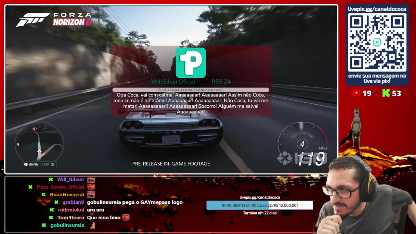Click the standing animal mascot
Screen dimensions: 416x234
click(x=357, y=127)
